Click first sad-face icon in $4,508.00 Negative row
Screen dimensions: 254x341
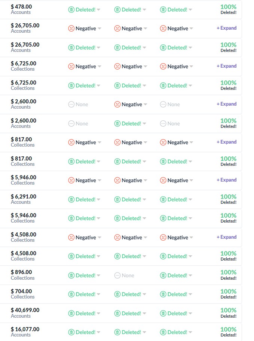[x=71, y=238]
